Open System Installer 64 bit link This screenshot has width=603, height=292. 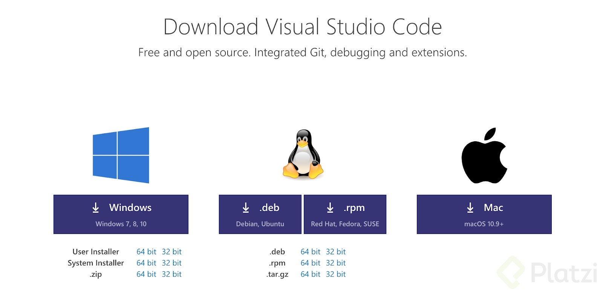[146, 263]
